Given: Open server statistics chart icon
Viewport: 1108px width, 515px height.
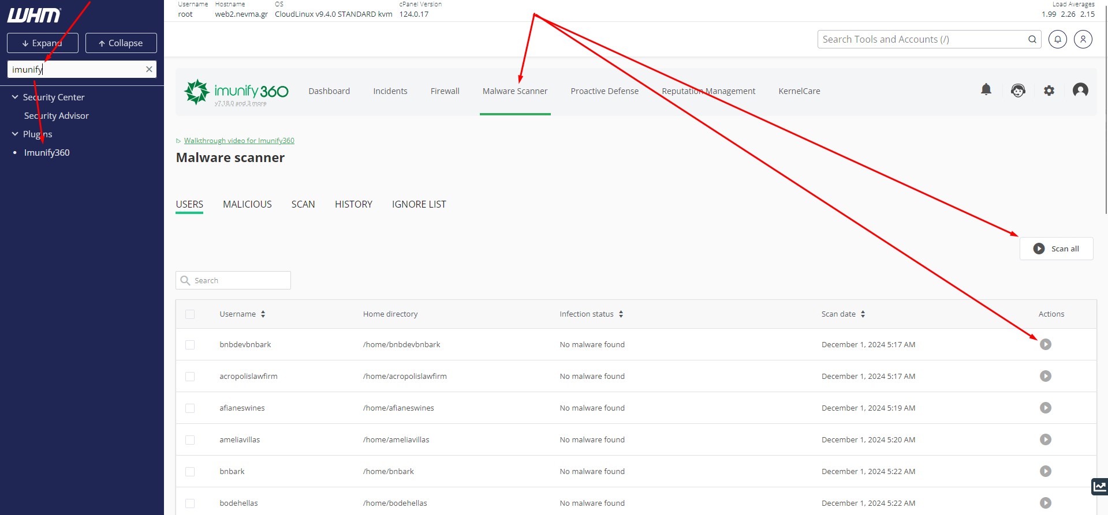Looking at the screenshot, I should click(x=1099, y=487).
